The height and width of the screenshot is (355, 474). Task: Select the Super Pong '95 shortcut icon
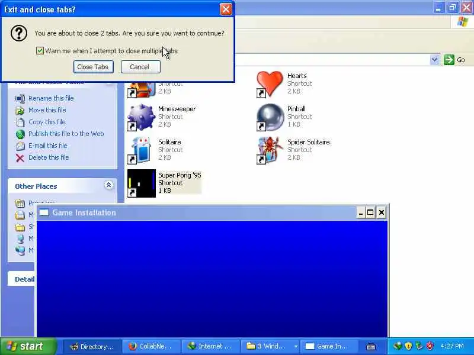(141, 183)
